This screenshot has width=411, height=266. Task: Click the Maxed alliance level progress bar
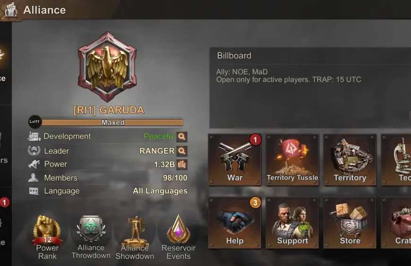[112, 122]
